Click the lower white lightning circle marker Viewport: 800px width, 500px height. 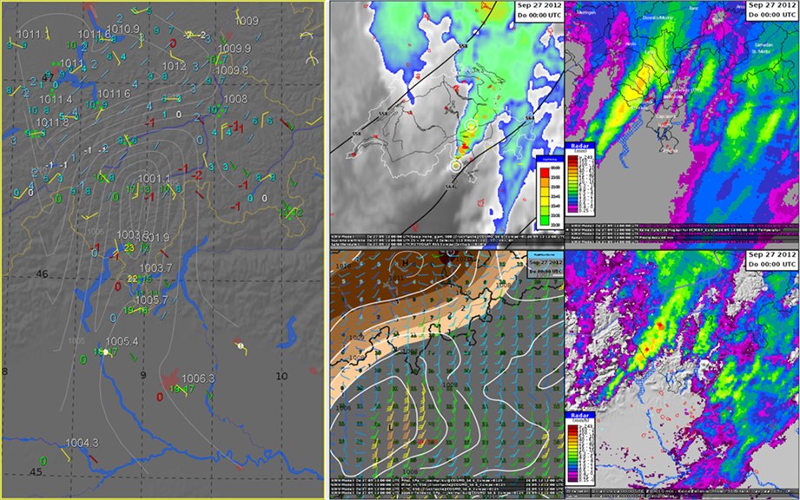click(x=456, y=165)
